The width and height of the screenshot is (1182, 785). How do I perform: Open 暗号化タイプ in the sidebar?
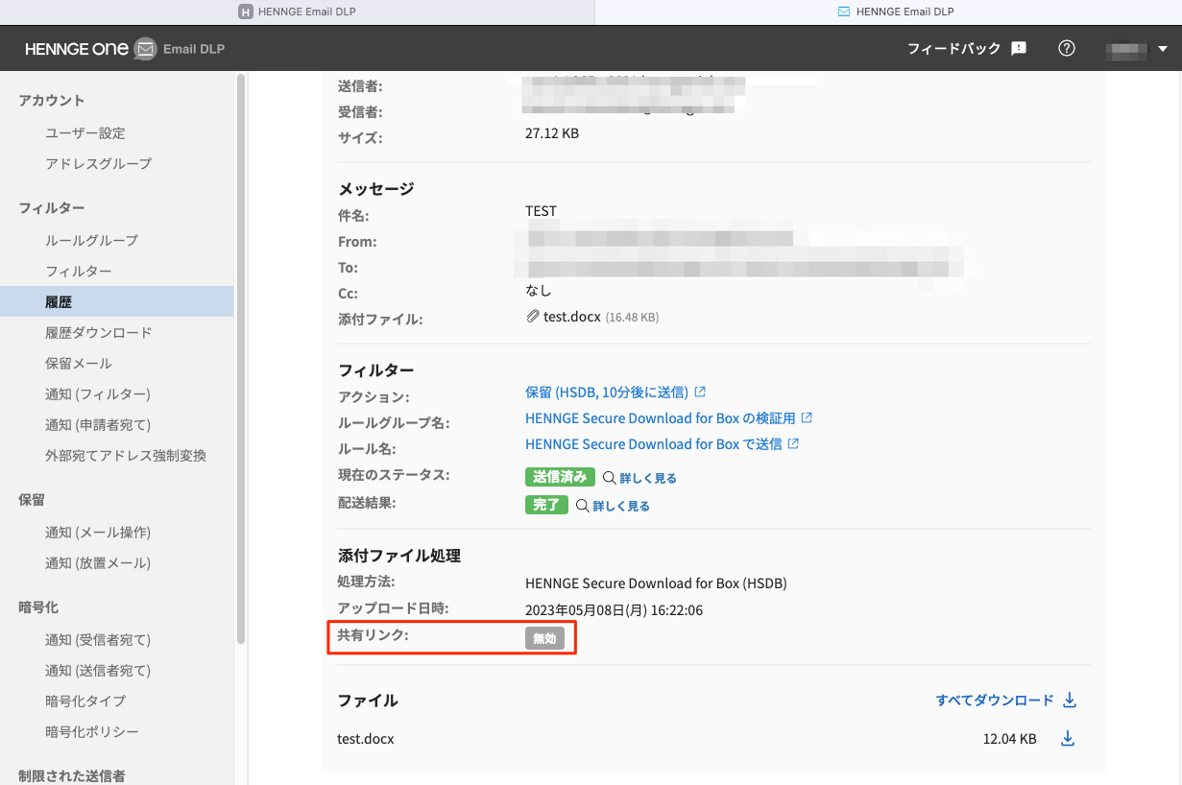pyautogui.click(x=85, y=702)
